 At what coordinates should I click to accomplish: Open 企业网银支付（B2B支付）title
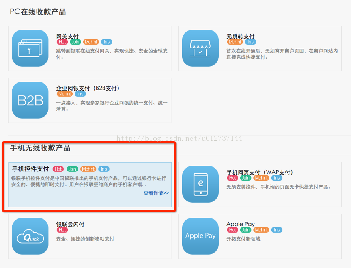88,88
